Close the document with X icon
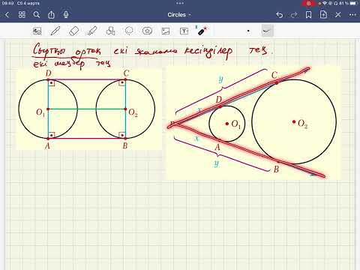 [338, 15]
